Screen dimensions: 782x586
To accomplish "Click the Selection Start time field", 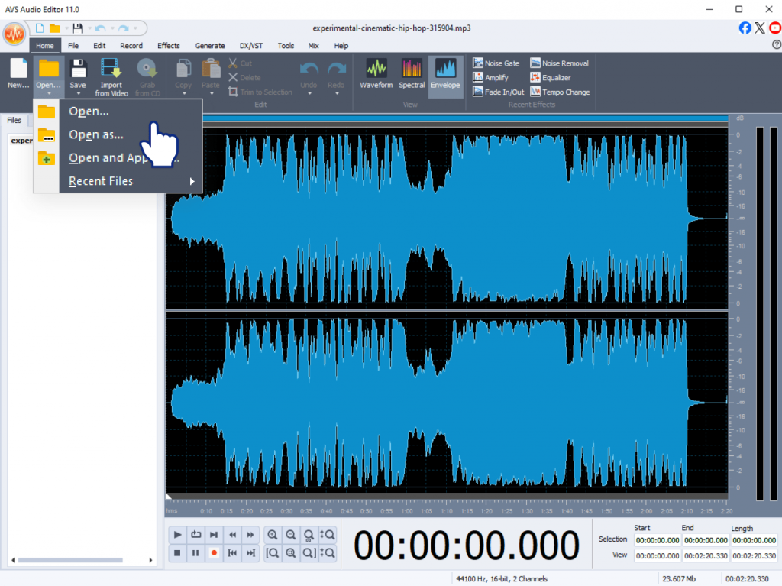I will (x=657, y=540).
